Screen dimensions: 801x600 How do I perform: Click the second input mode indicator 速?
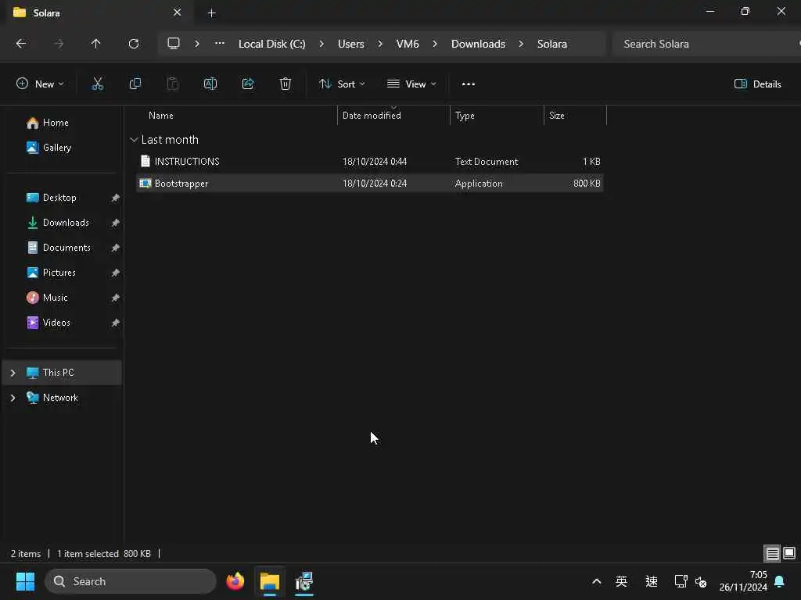pyautogui.click(x=652, y=581)
